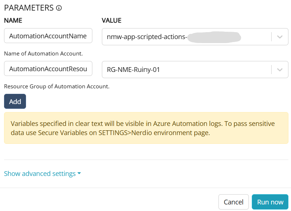The height and width of the screenshot is (211, 291).
Task: Open the nmw-app-scripted-actions value dropdown arrow
Action: point(280,37)
